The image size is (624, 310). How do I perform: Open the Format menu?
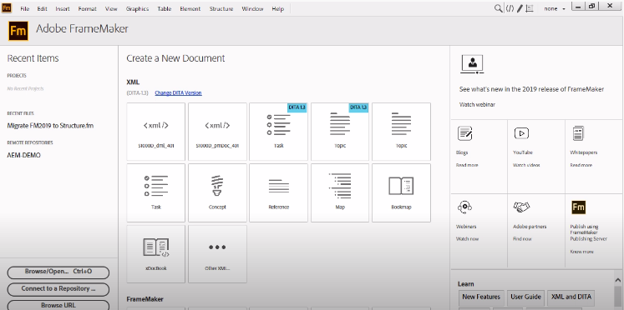click(87, 8)
